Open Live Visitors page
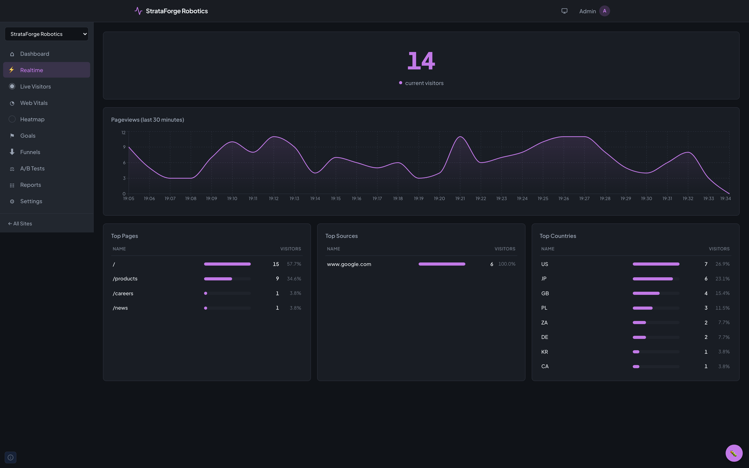The image size is (749, 468). (x=46, y=87)
